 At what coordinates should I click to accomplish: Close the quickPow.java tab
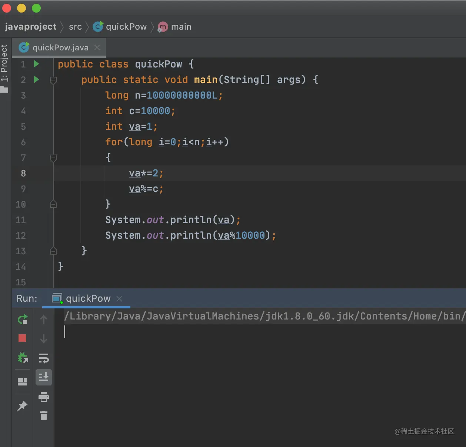(x=97, y=47)
